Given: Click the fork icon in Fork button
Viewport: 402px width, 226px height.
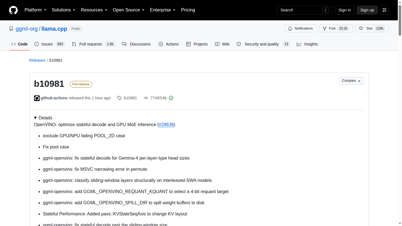Looking at the screenshot, I should pos(325,28).
